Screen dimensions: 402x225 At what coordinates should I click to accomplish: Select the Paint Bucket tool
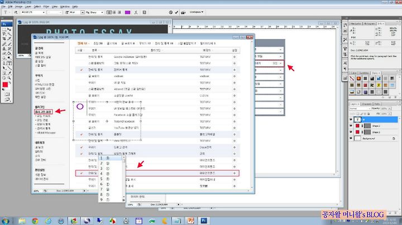9,53
